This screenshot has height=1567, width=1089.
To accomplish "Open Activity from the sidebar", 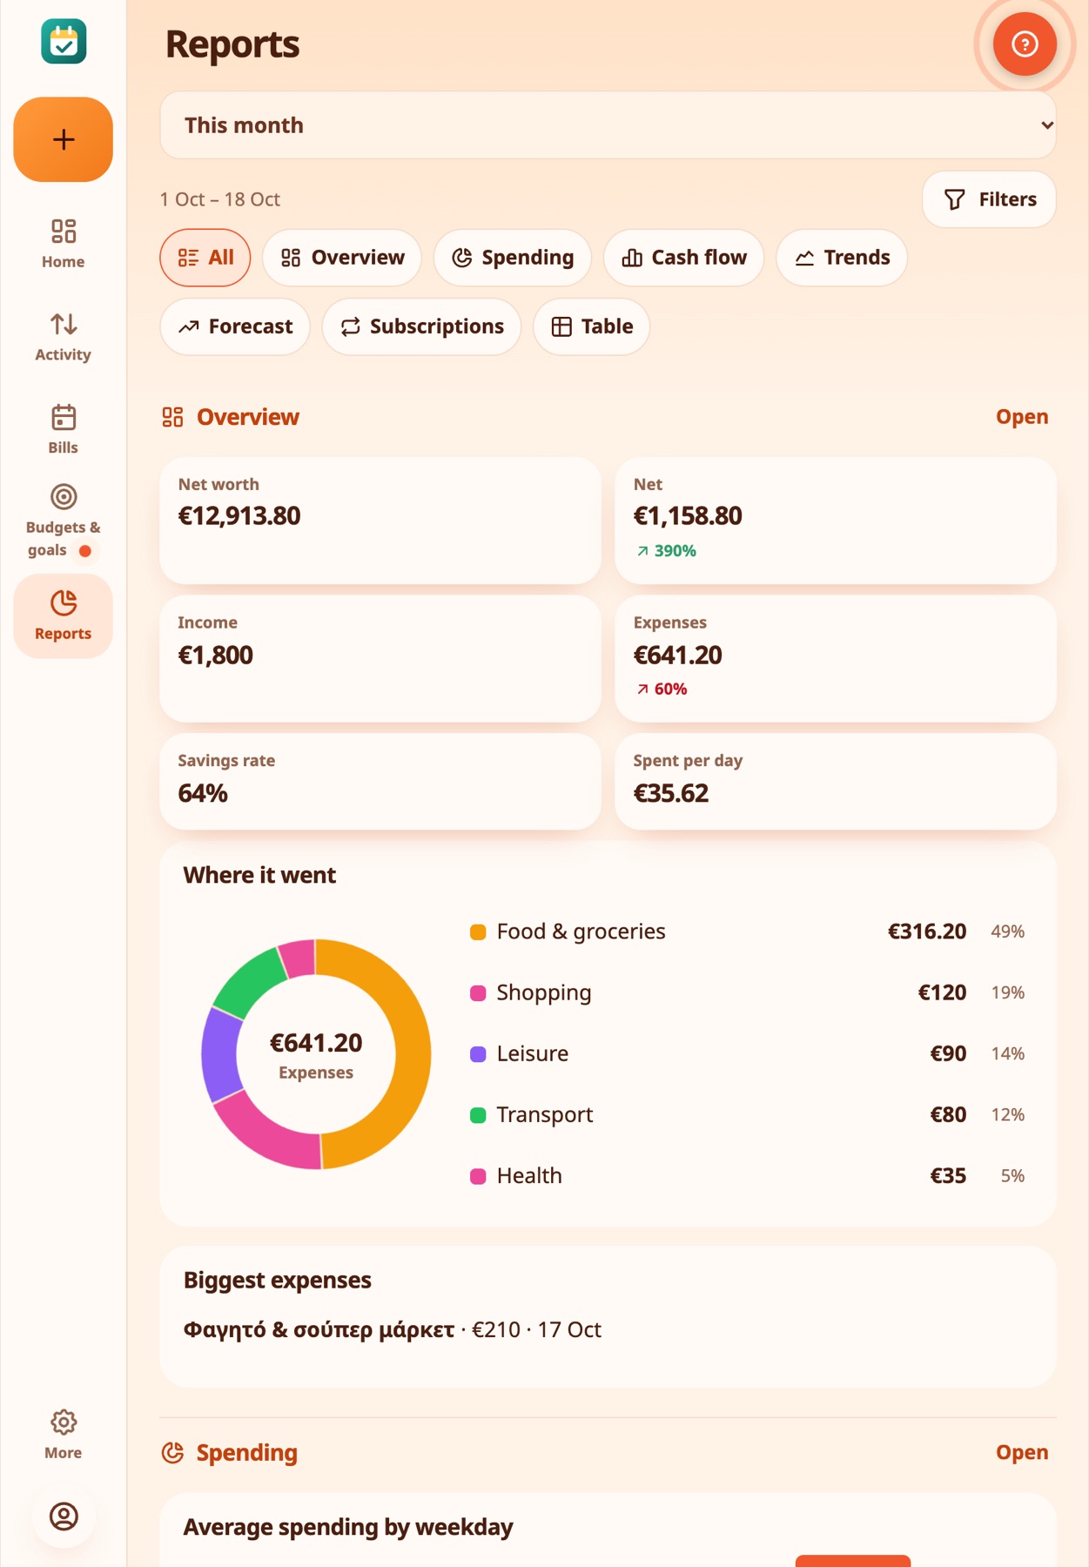I will coord(64,337).
